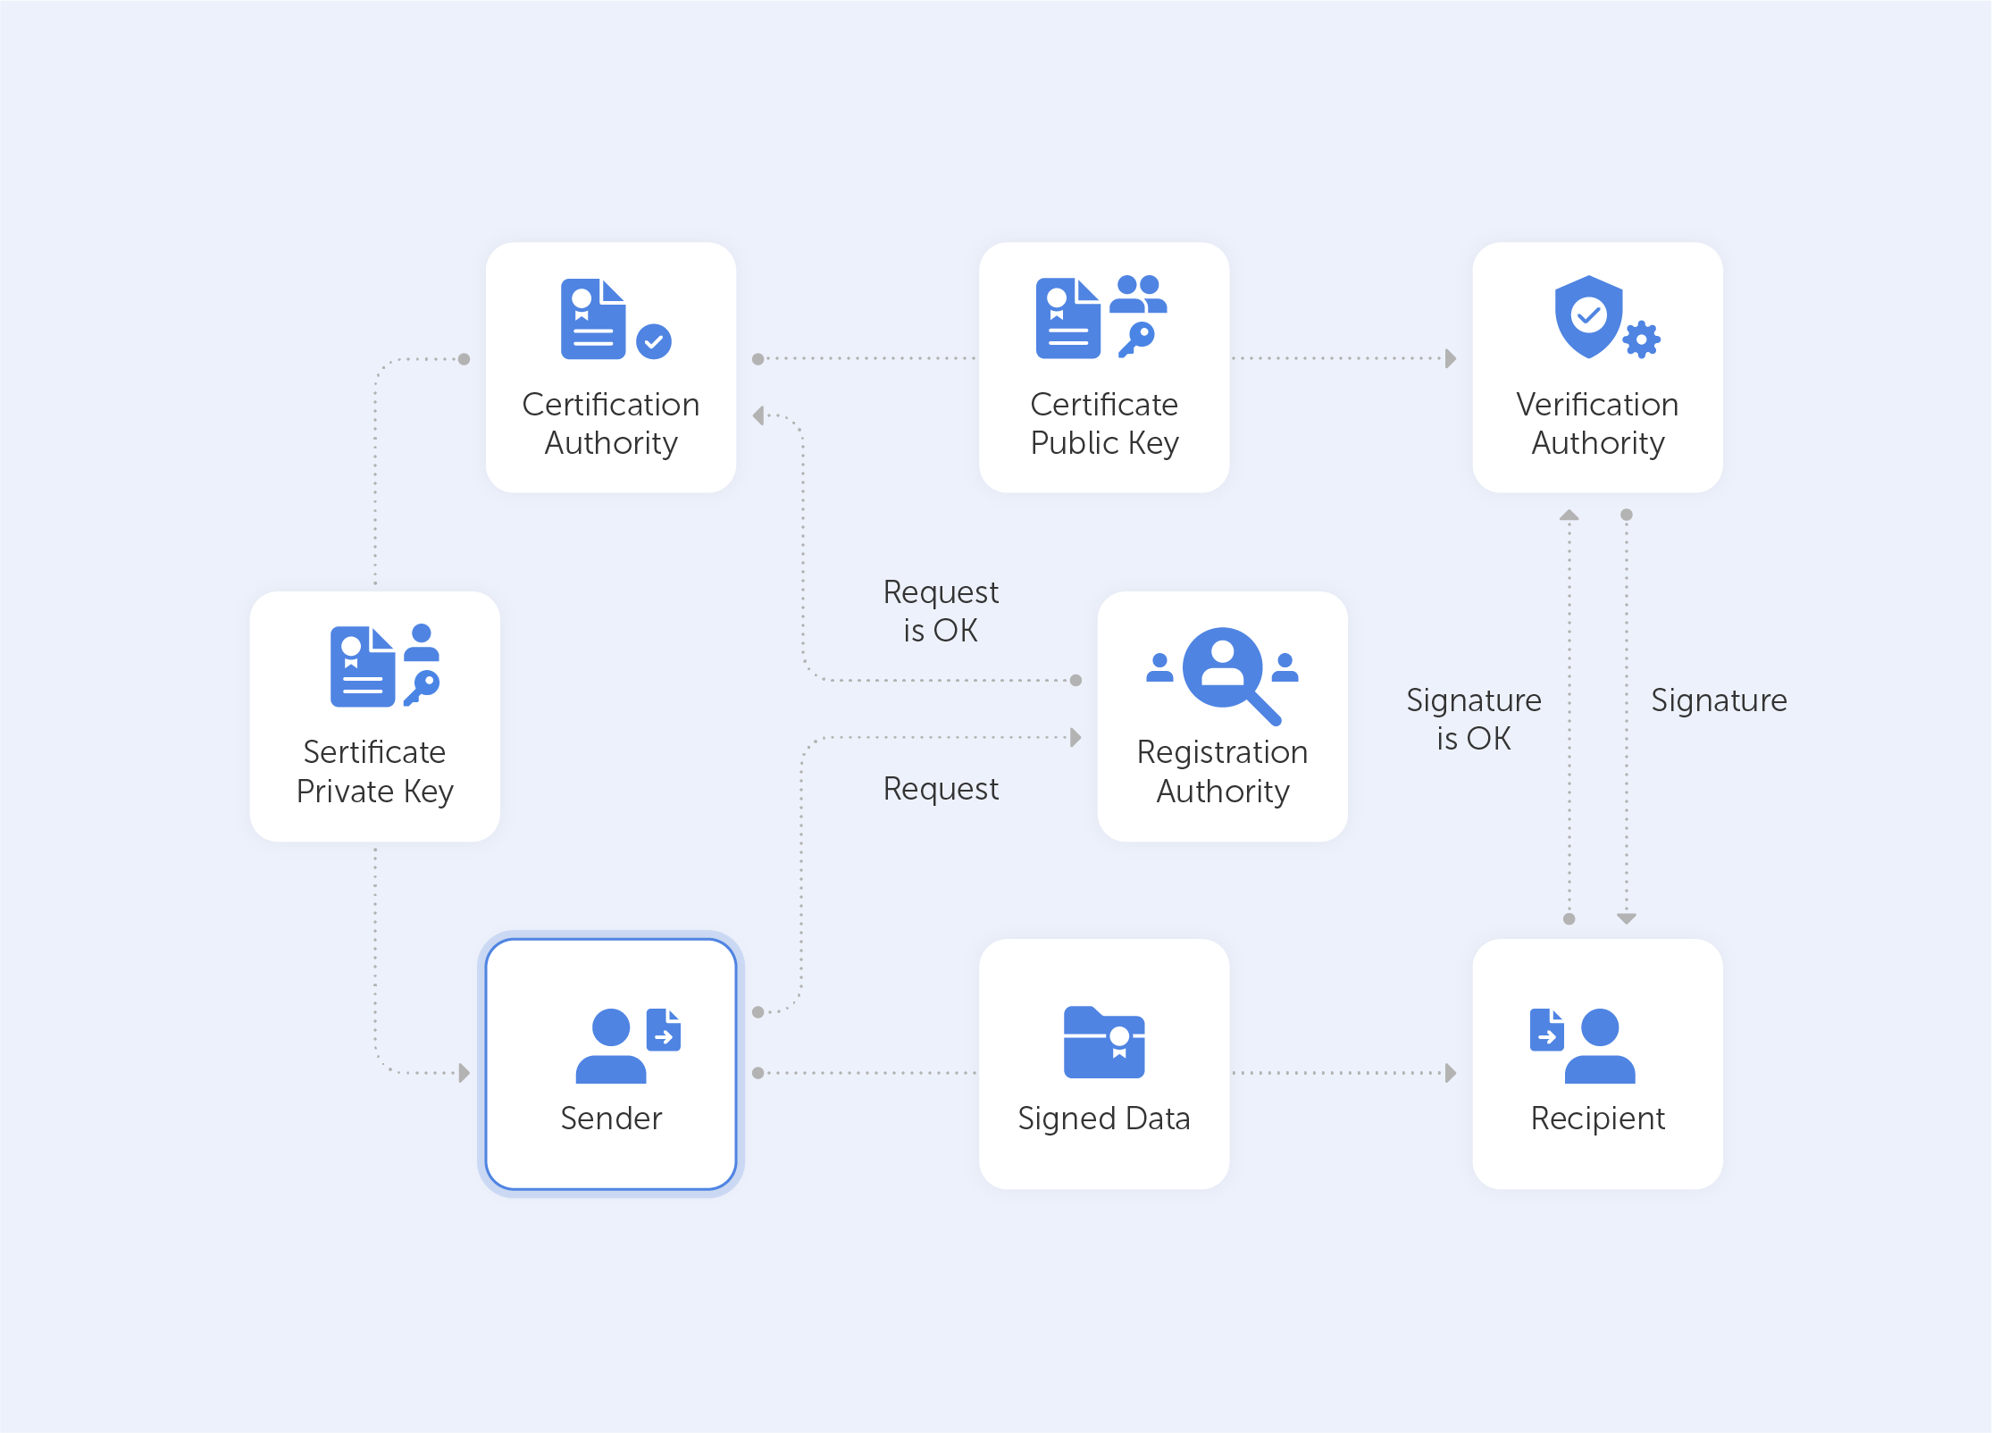Click the people group icon in Certificate Public Key
Image resolution: width=1992 pixels, height=1433 pixels.
click(1141, 295)
